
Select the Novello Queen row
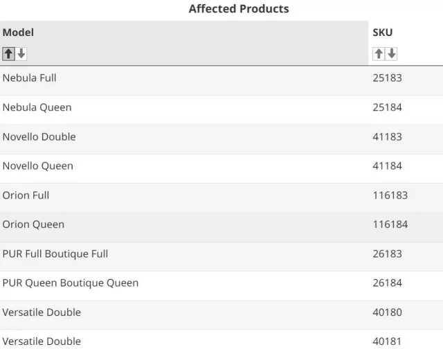(221, 168)
